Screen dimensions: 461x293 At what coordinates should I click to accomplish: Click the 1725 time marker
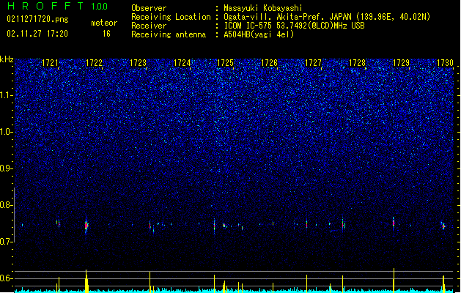click(x=225, y=63)
